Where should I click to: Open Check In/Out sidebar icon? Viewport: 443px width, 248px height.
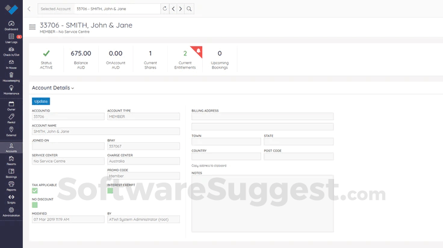(11, 51)
